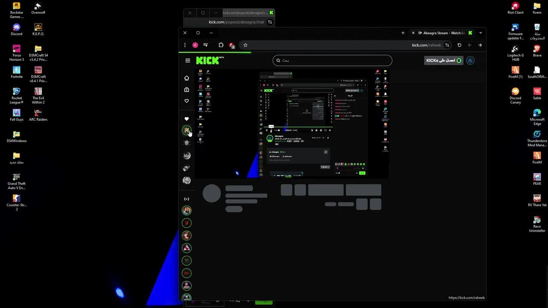Viewport: 548px width, 308px height.
Task: Open Fall Guys desktop shortcut
Action: tap(17, 115)
